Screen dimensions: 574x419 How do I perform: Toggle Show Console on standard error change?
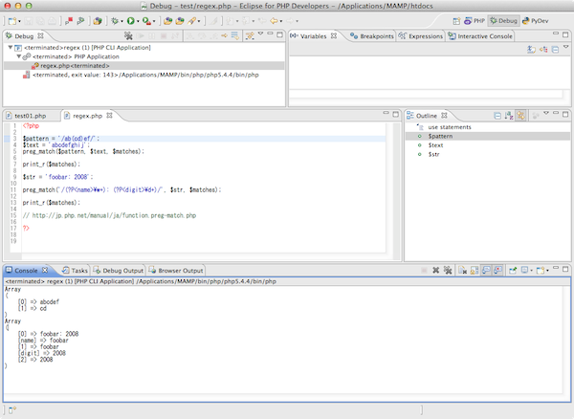coord(497,271)
